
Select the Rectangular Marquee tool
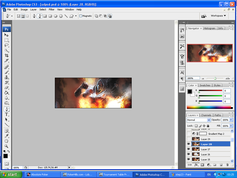point(6,40)
